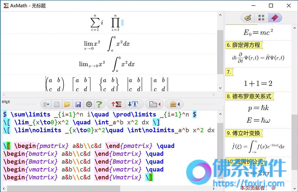Image resolution: width=298 pixels, height=192 pixels.
Task: Click the side panel scroll up arrow
Action: click(x=295, y=28)
